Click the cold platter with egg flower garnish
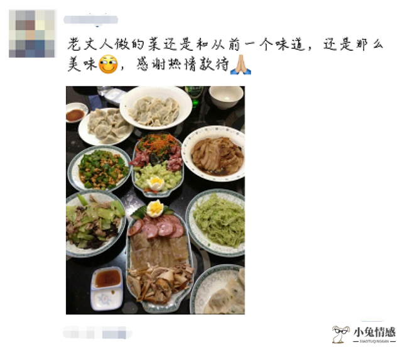402x350 pixels. pos(157,165)
